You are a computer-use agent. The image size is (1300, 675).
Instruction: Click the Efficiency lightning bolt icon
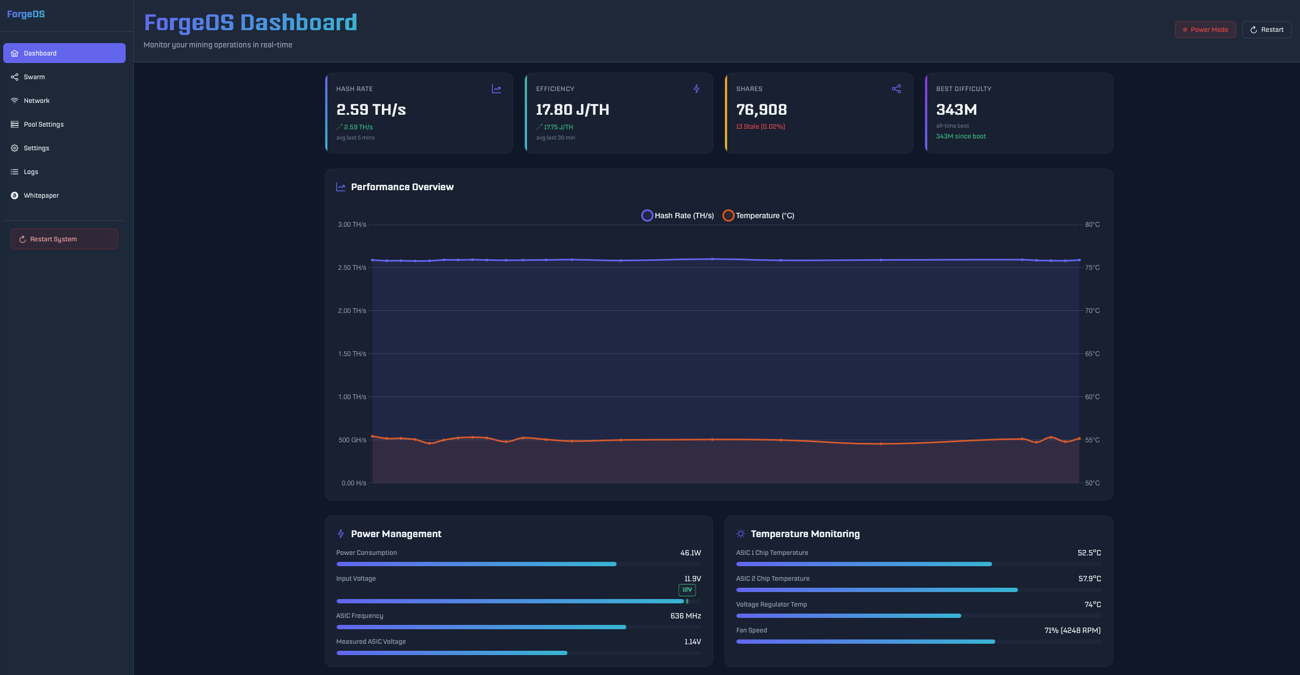696,89
